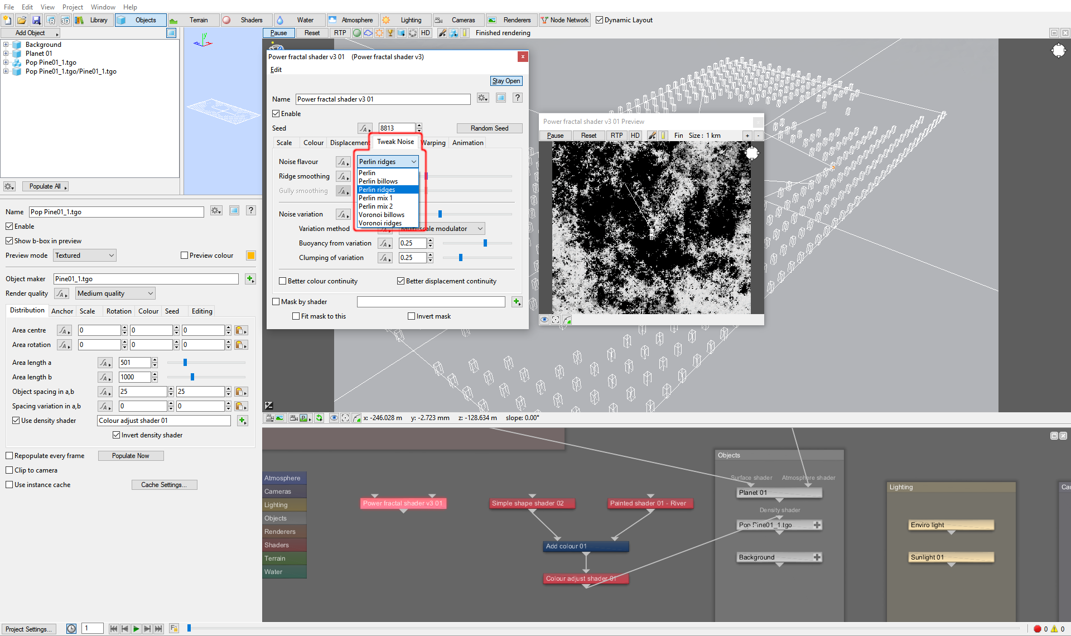Open the Render view window icon
The height and width of the screenshot is (636, 1071).
pos(51,20)
